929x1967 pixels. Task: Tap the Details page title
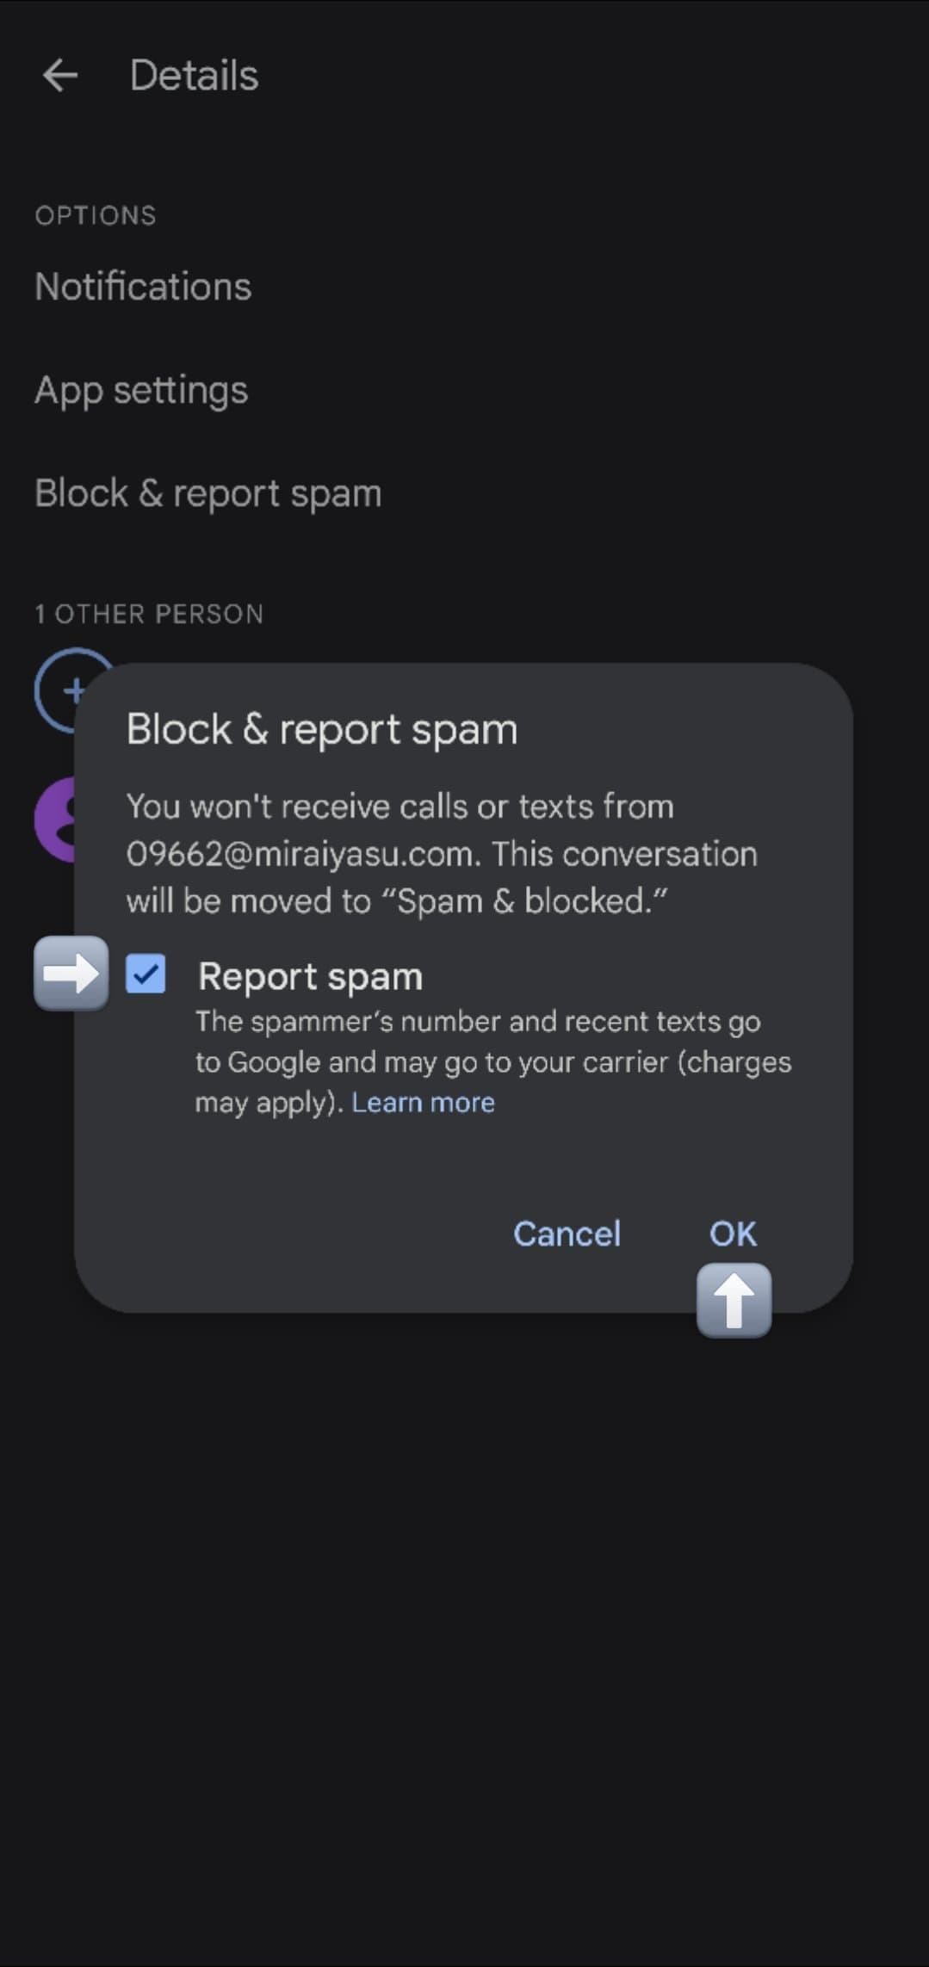click(194, 76)
